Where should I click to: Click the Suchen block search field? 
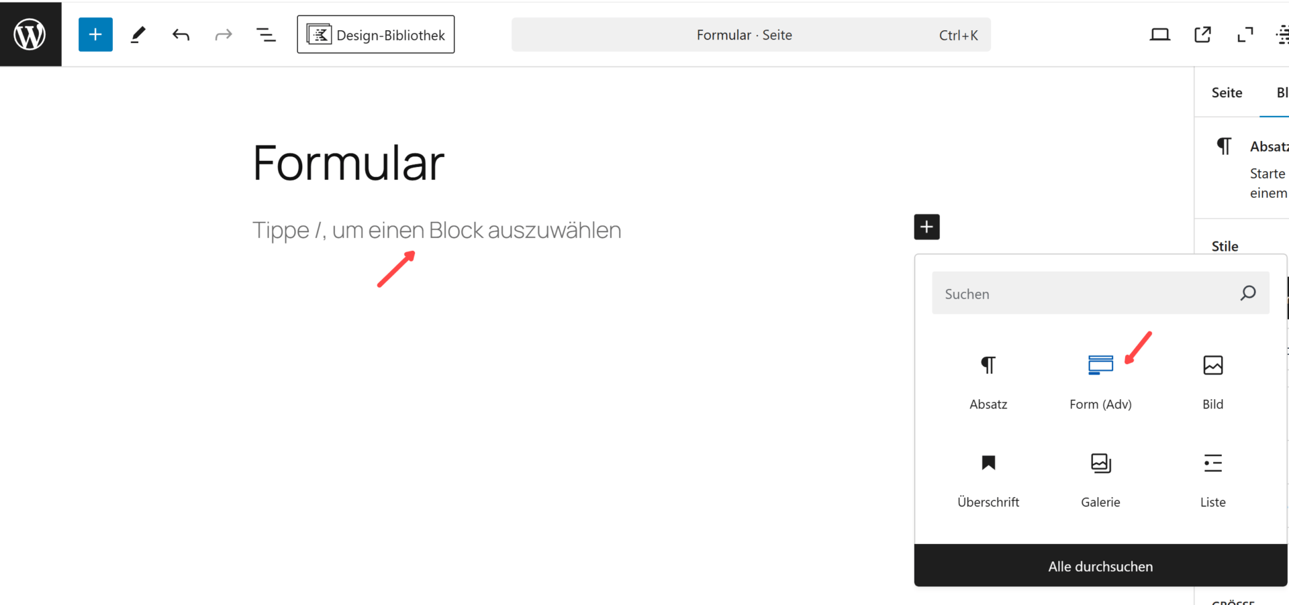[x=1088, y=293]
